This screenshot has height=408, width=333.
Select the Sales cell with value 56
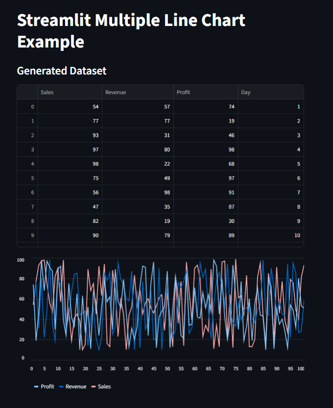(x=70, y=192)
